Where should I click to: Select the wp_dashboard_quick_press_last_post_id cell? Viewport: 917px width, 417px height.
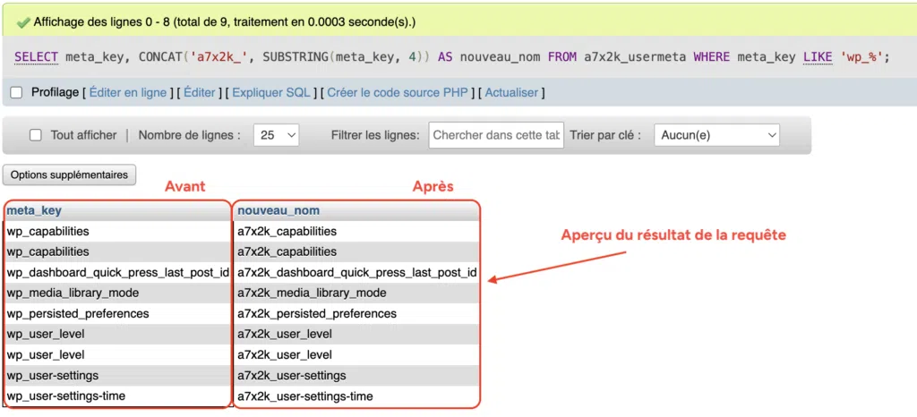coord(117,272)
